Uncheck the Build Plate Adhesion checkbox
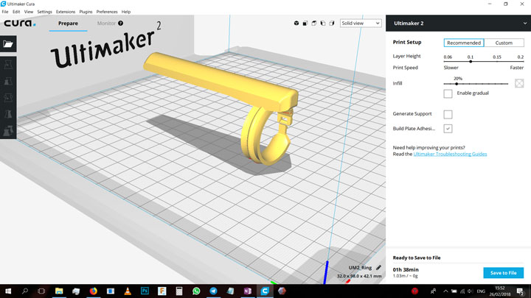531x298 pixels. tap(448, 128)
